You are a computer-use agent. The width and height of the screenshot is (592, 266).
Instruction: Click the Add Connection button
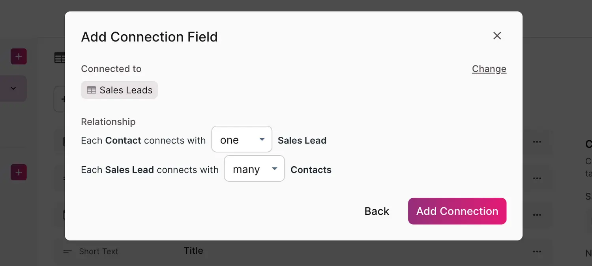[x=457, y=211]
